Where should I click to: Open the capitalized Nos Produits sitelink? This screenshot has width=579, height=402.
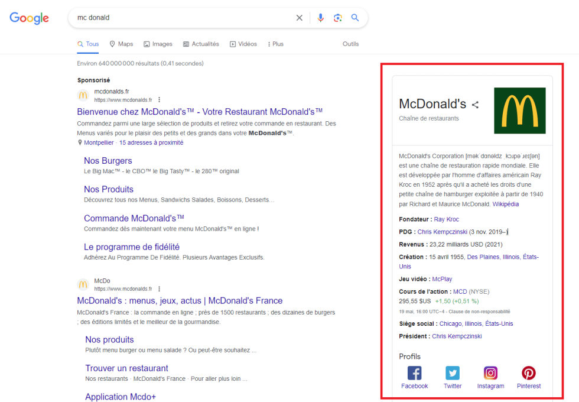[109, 189]
